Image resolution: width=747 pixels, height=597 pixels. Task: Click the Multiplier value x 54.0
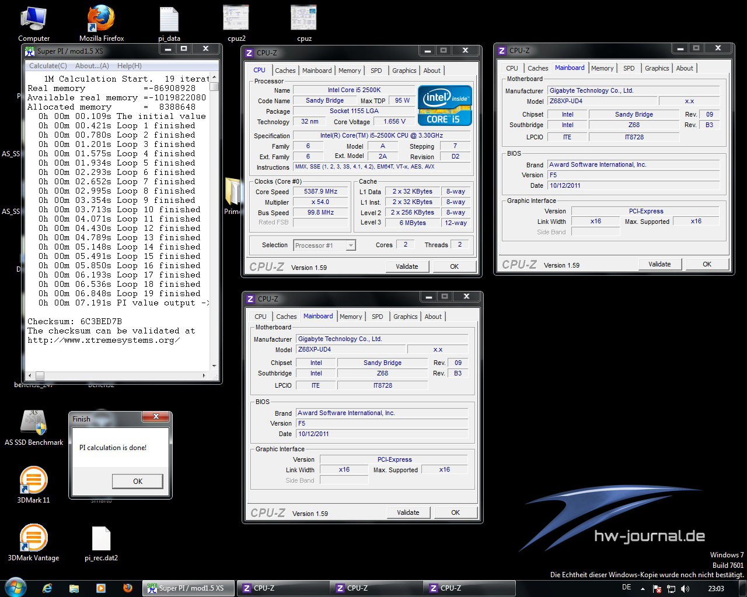(x=321, y=202)
